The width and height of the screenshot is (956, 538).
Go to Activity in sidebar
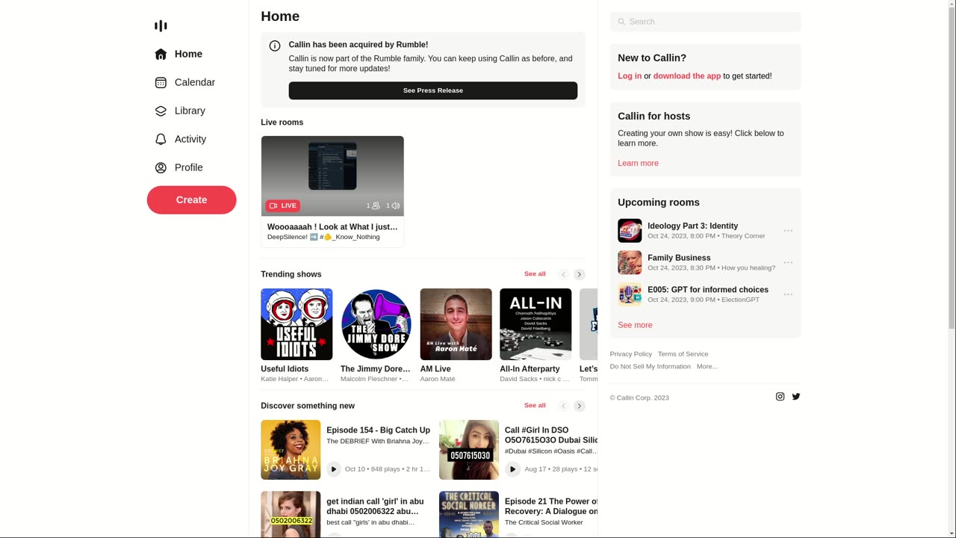click(190, 139)
